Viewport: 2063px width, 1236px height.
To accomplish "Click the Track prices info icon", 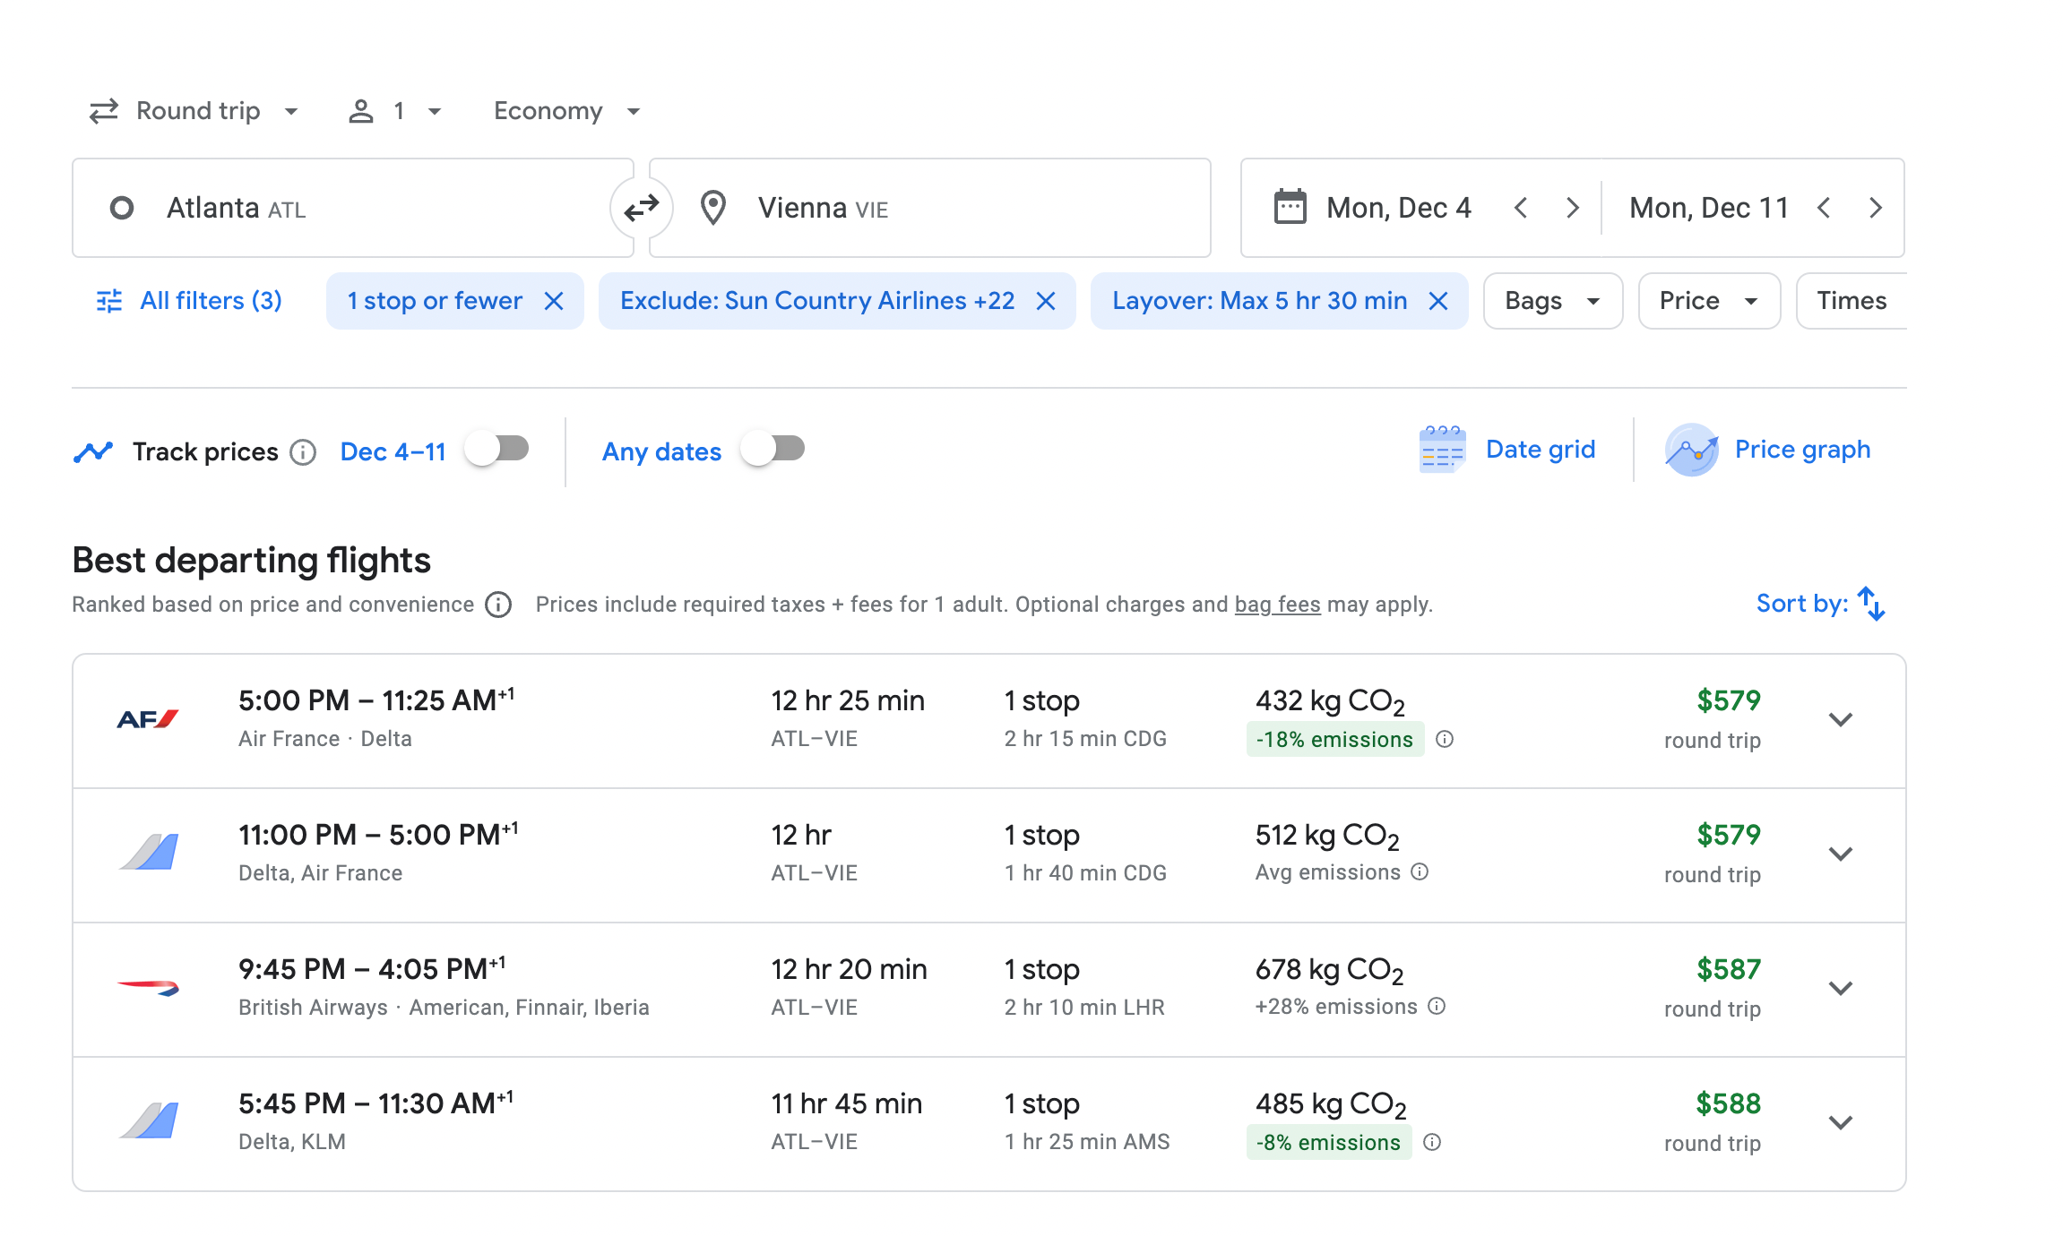I will [x=303, y=452].
